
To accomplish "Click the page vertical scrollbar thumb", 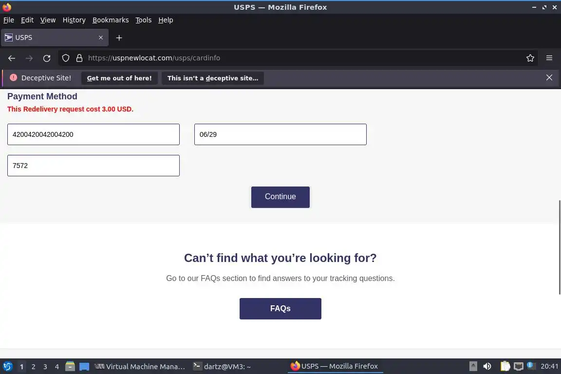I will (559, 247).
